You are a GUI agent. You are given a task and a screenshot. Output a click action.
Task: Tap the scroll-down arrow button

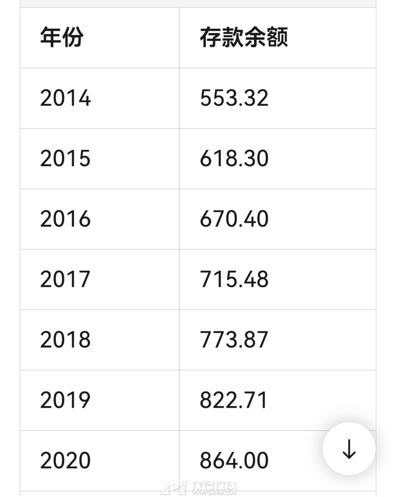349,449
